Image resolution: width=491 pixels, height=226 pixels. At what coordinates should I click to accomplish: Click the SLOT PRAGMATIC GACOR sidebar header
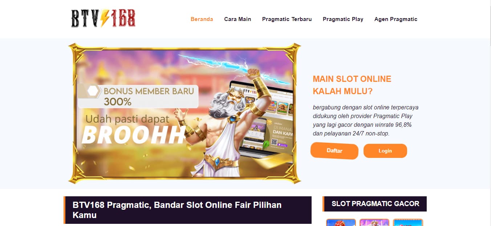click(375, 204)
